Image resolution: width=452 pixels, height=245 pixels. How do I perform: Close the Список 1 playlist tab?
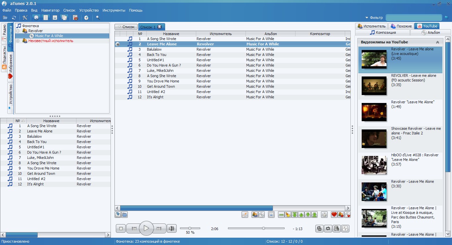tap(159, 27)
